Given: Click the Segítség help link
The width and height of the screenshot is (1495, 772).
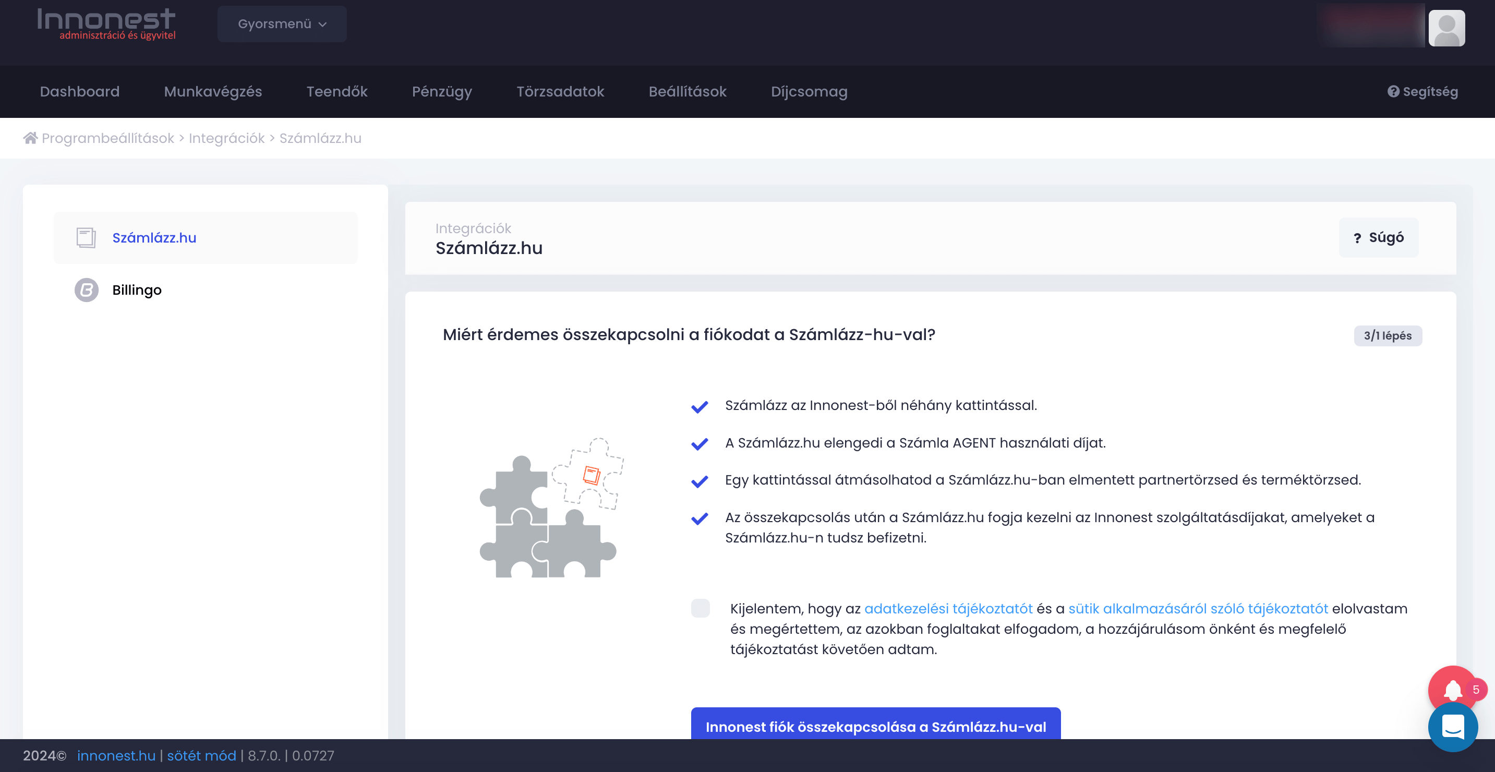Looking at the screenshot, I should pos(1422,91).
